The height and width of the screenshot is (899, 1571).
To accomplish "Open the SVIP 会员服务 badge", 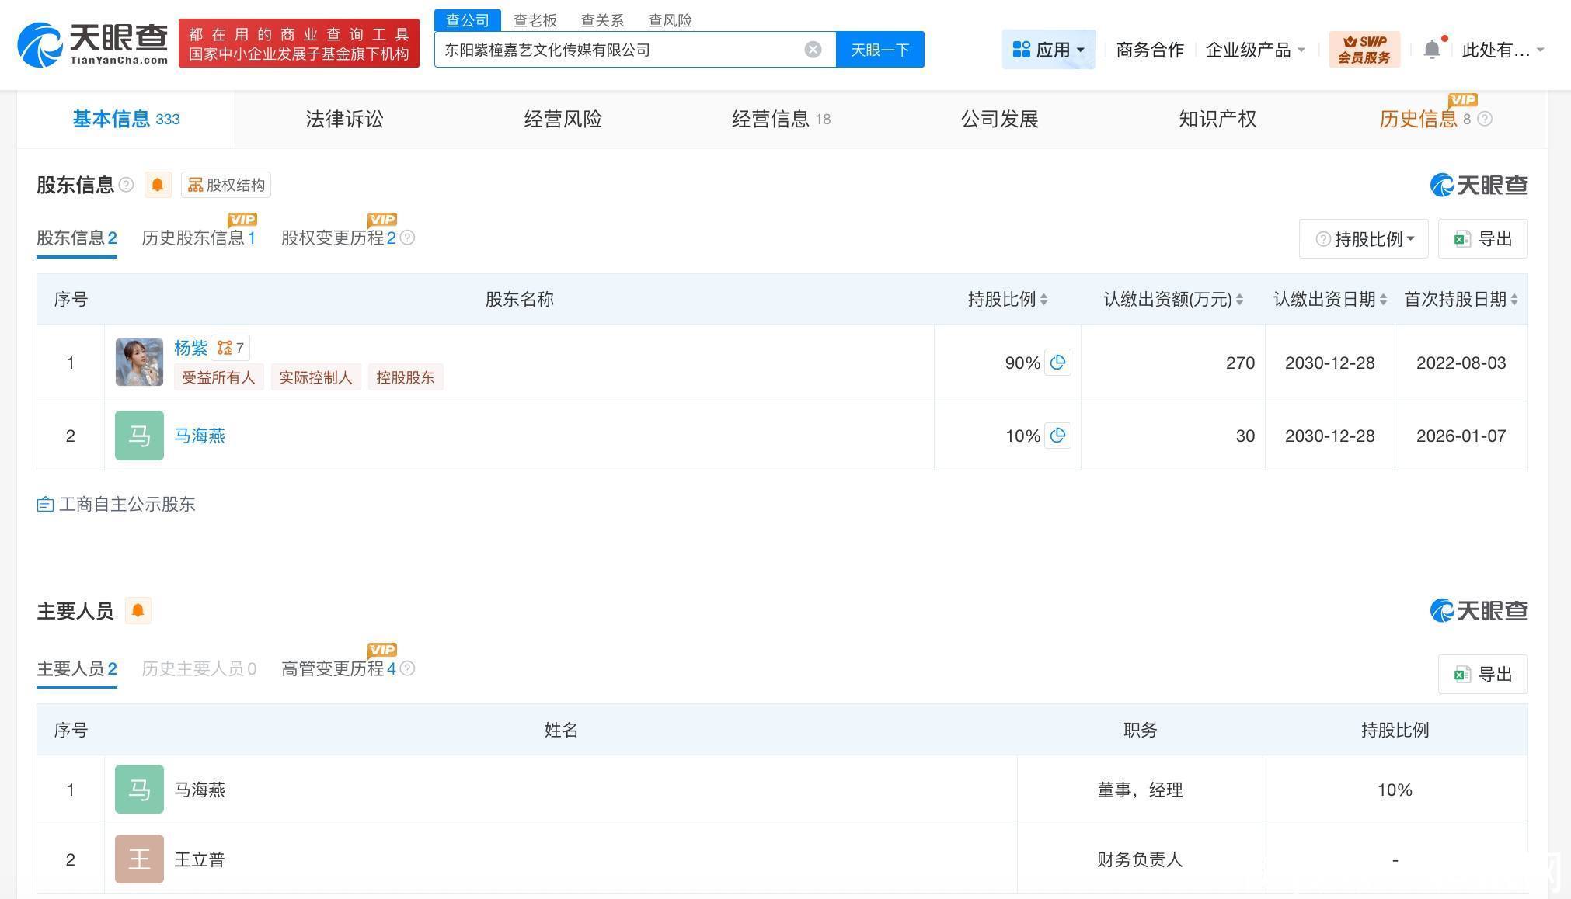I will pyautogui.click(x=1364, y=50).
